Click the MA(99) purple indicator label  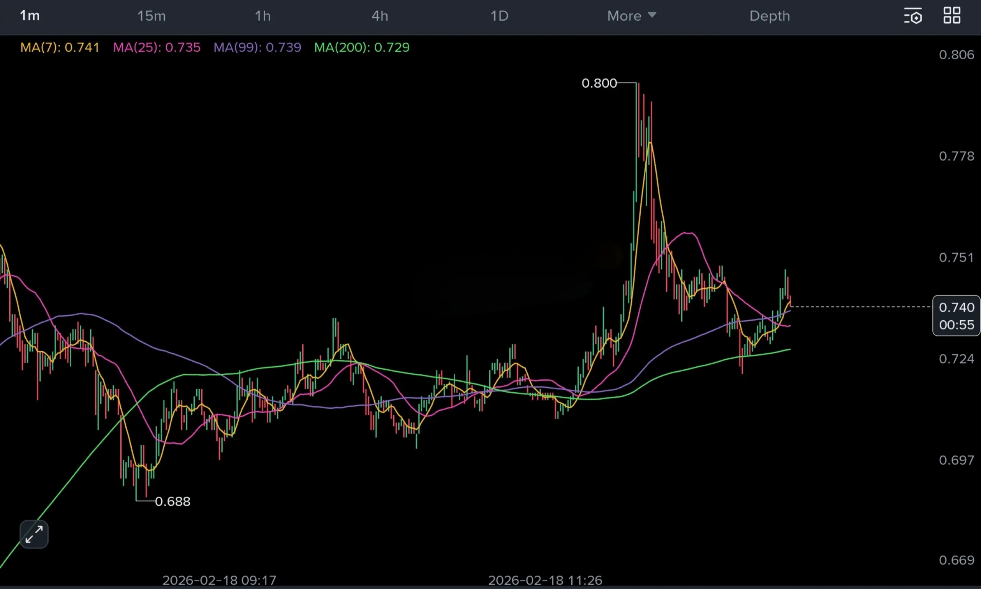[257, 47]
